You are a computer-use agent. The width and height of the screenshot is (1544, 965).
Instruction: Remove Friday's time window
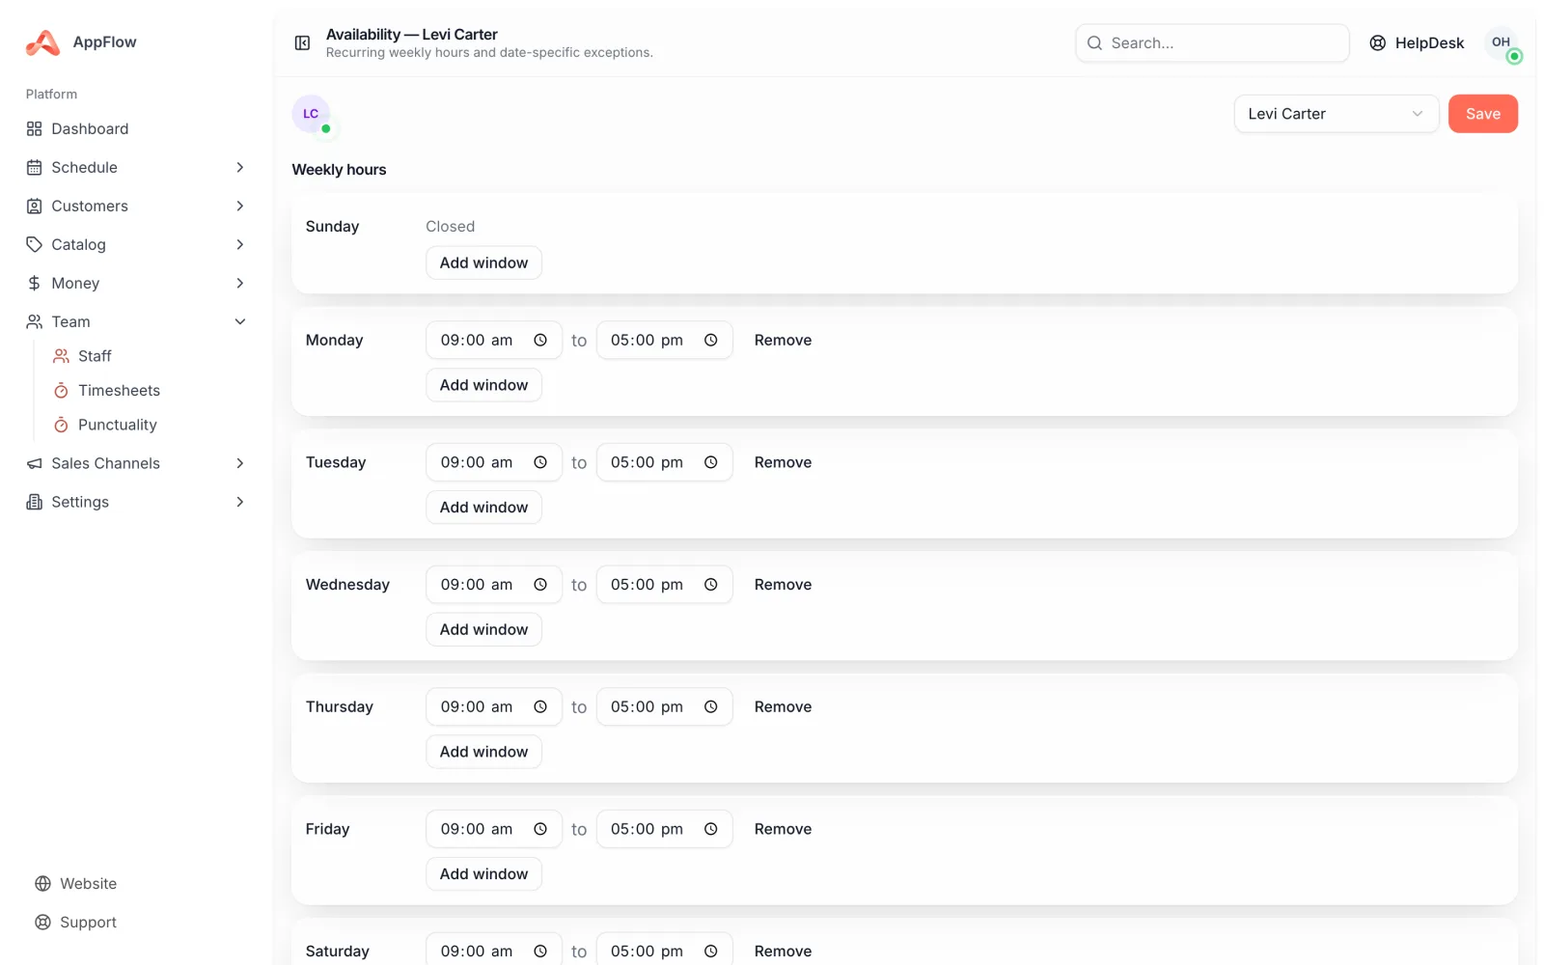[783, 829]
